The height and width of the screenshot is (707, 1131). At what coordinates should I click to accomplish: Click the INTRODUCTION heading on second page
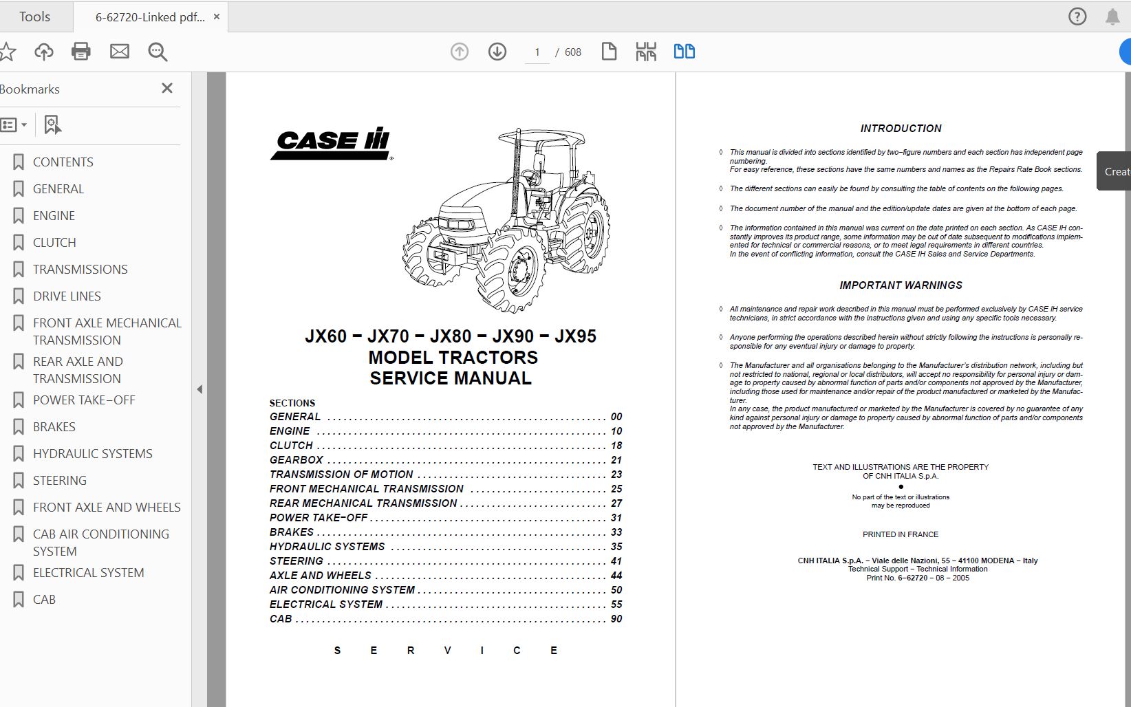[x=901, y=129]
